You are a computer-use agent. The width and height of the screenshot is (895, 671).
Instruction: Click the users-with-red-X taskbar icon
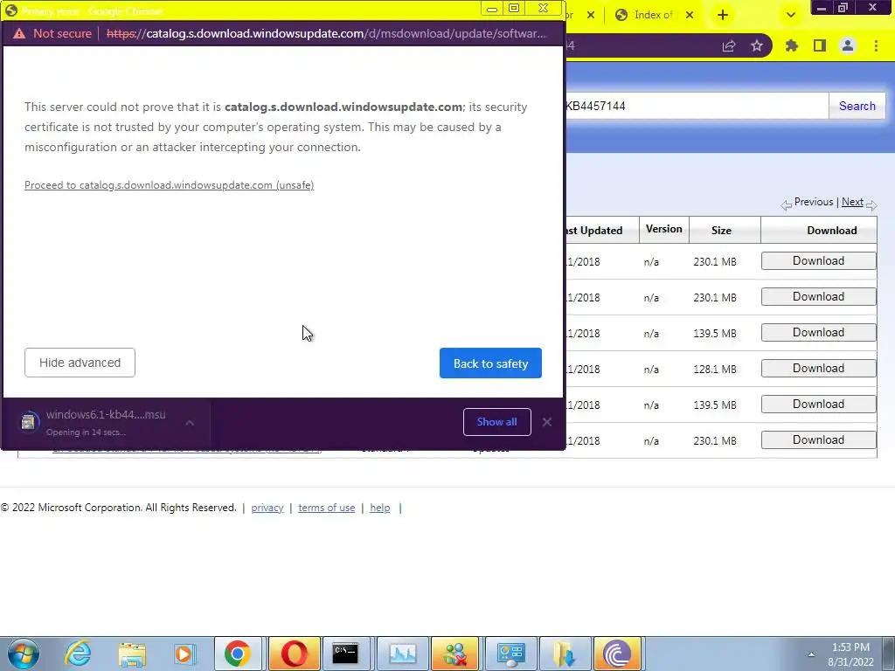click(454, 654)
